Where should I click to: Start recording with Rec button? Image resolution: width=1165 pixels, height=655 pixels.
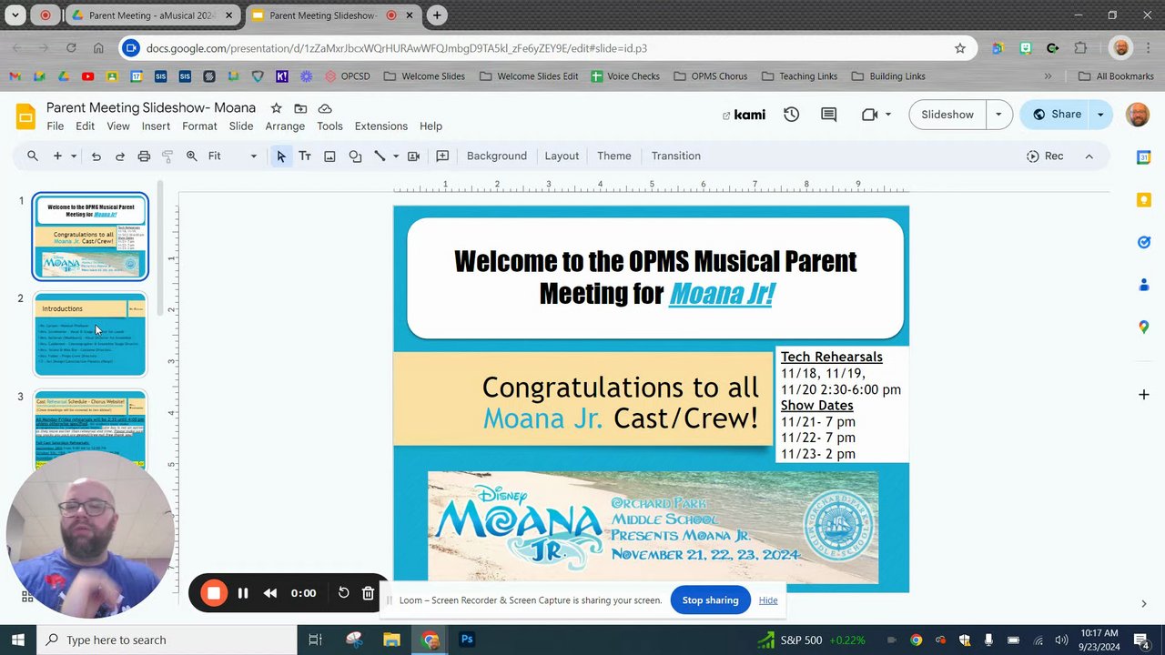click(1045, 156)
